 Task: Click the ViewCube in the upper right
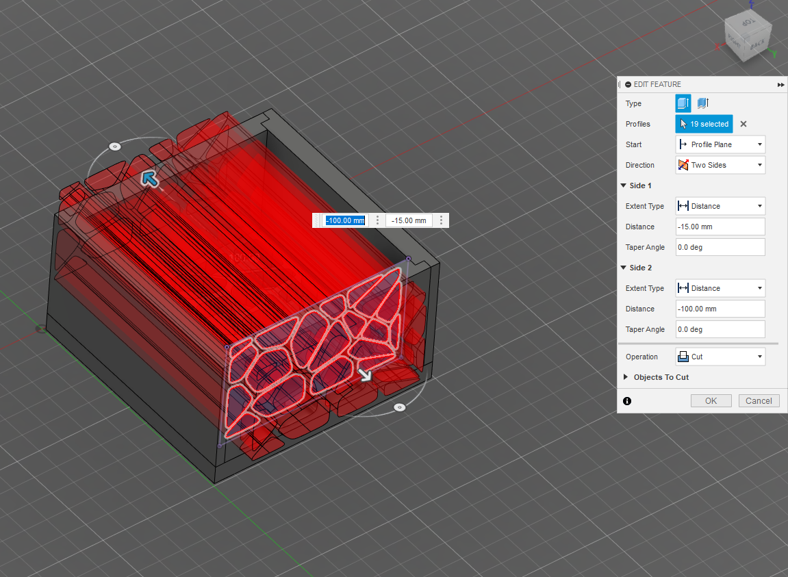click(x=748, y=36)
